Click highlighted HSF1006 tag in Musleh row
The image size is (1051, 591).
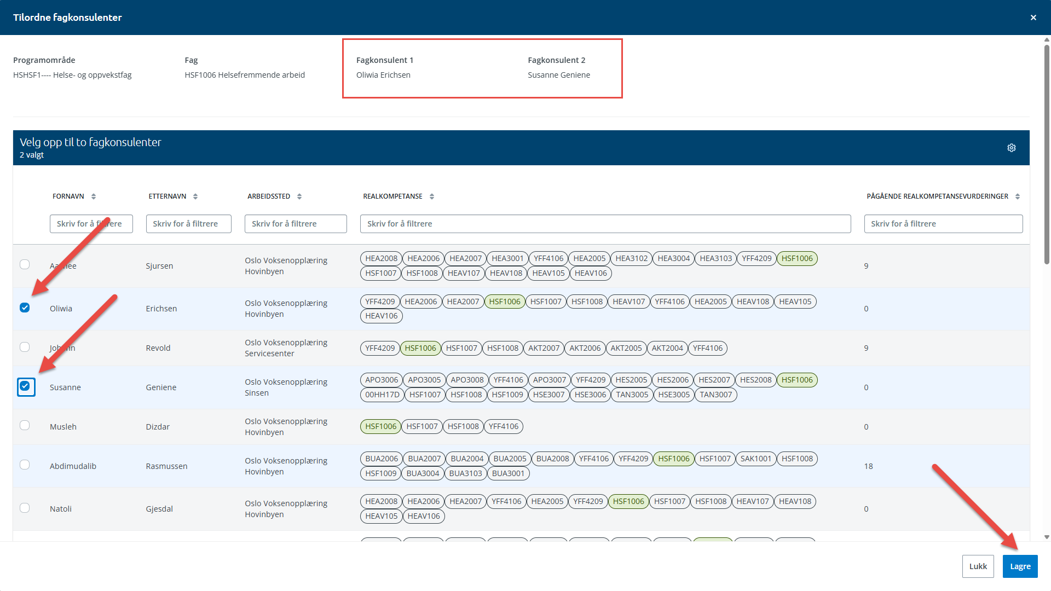click(x=380, y=426)
